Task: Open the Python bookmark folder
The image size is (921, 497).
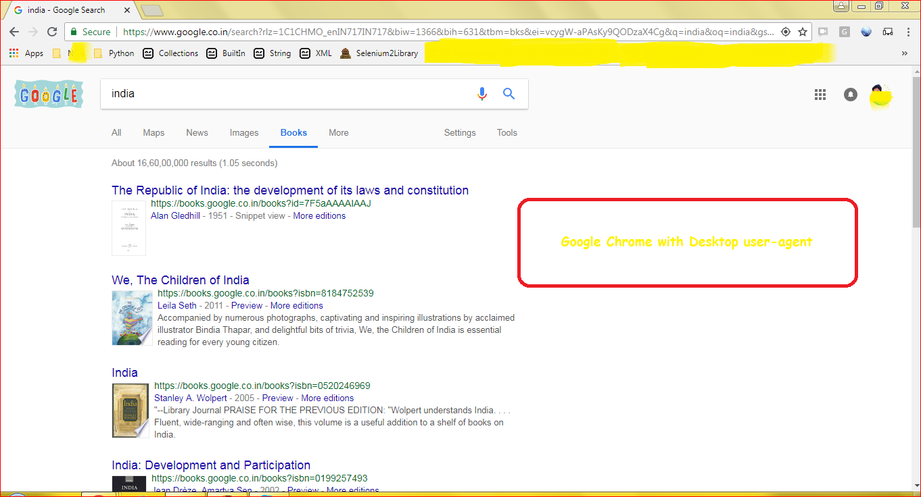Action: (x=114, y=53)
